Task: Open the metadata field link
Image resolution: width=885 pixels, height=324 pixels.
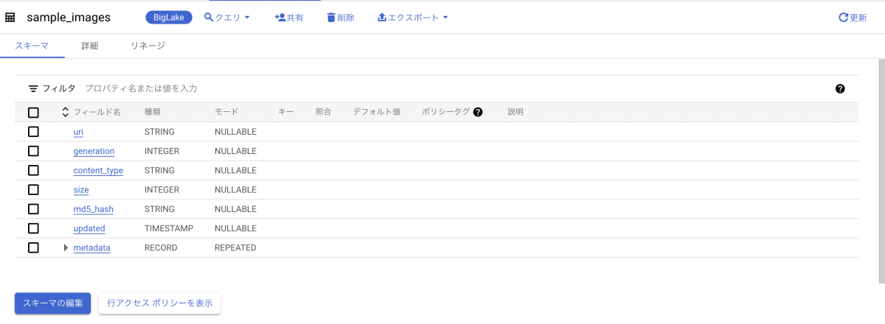Action: point(92,247)
